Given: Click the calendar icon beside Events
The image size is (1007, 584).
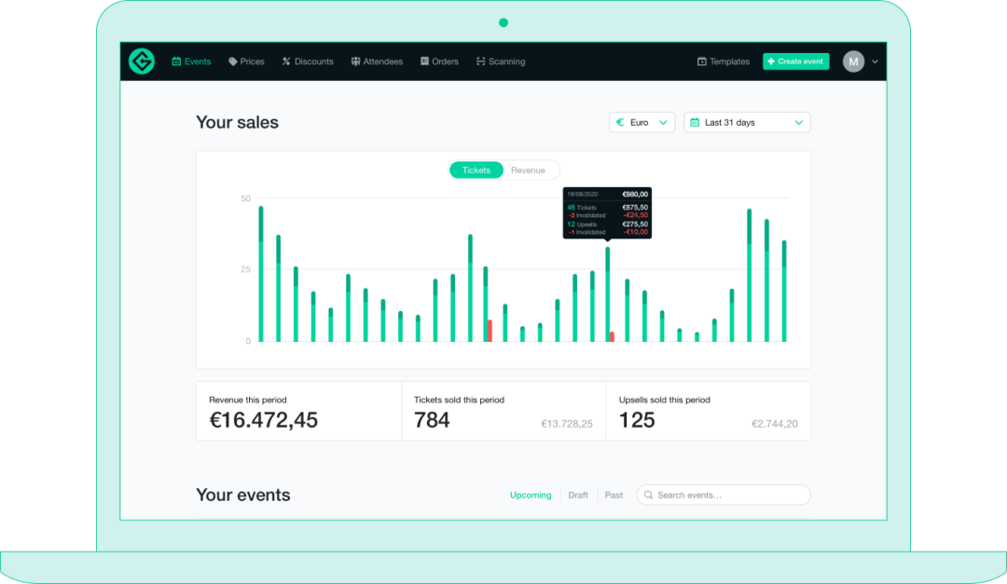Looking at the screenshot, I should [176, 61].
